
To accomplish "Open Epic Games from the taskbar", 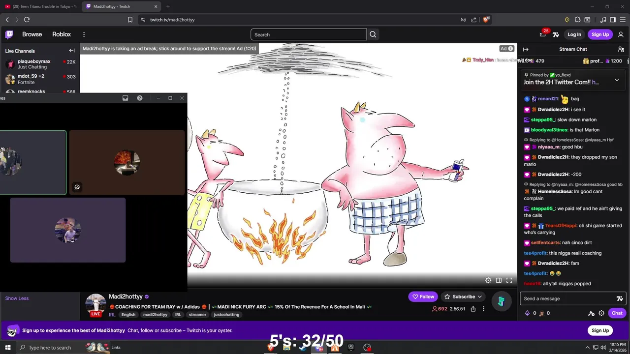I will 351,348.
